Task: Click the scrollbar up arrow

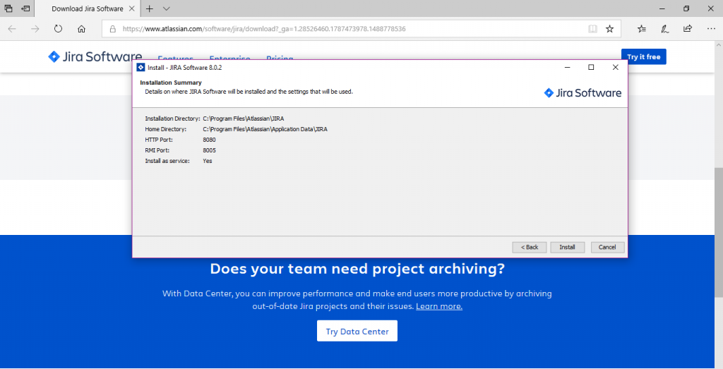Action: tap(718, 45)
